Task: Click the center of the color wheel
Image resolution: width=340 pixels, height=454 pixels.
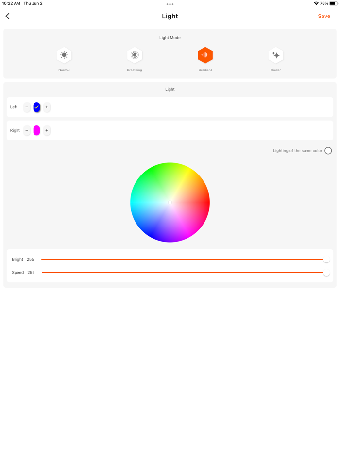Action: (x=170, y=202)
